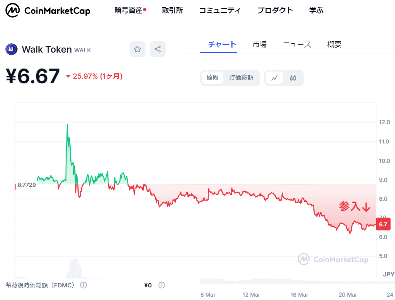Click the 6.7 current price marker

[383, 224]
